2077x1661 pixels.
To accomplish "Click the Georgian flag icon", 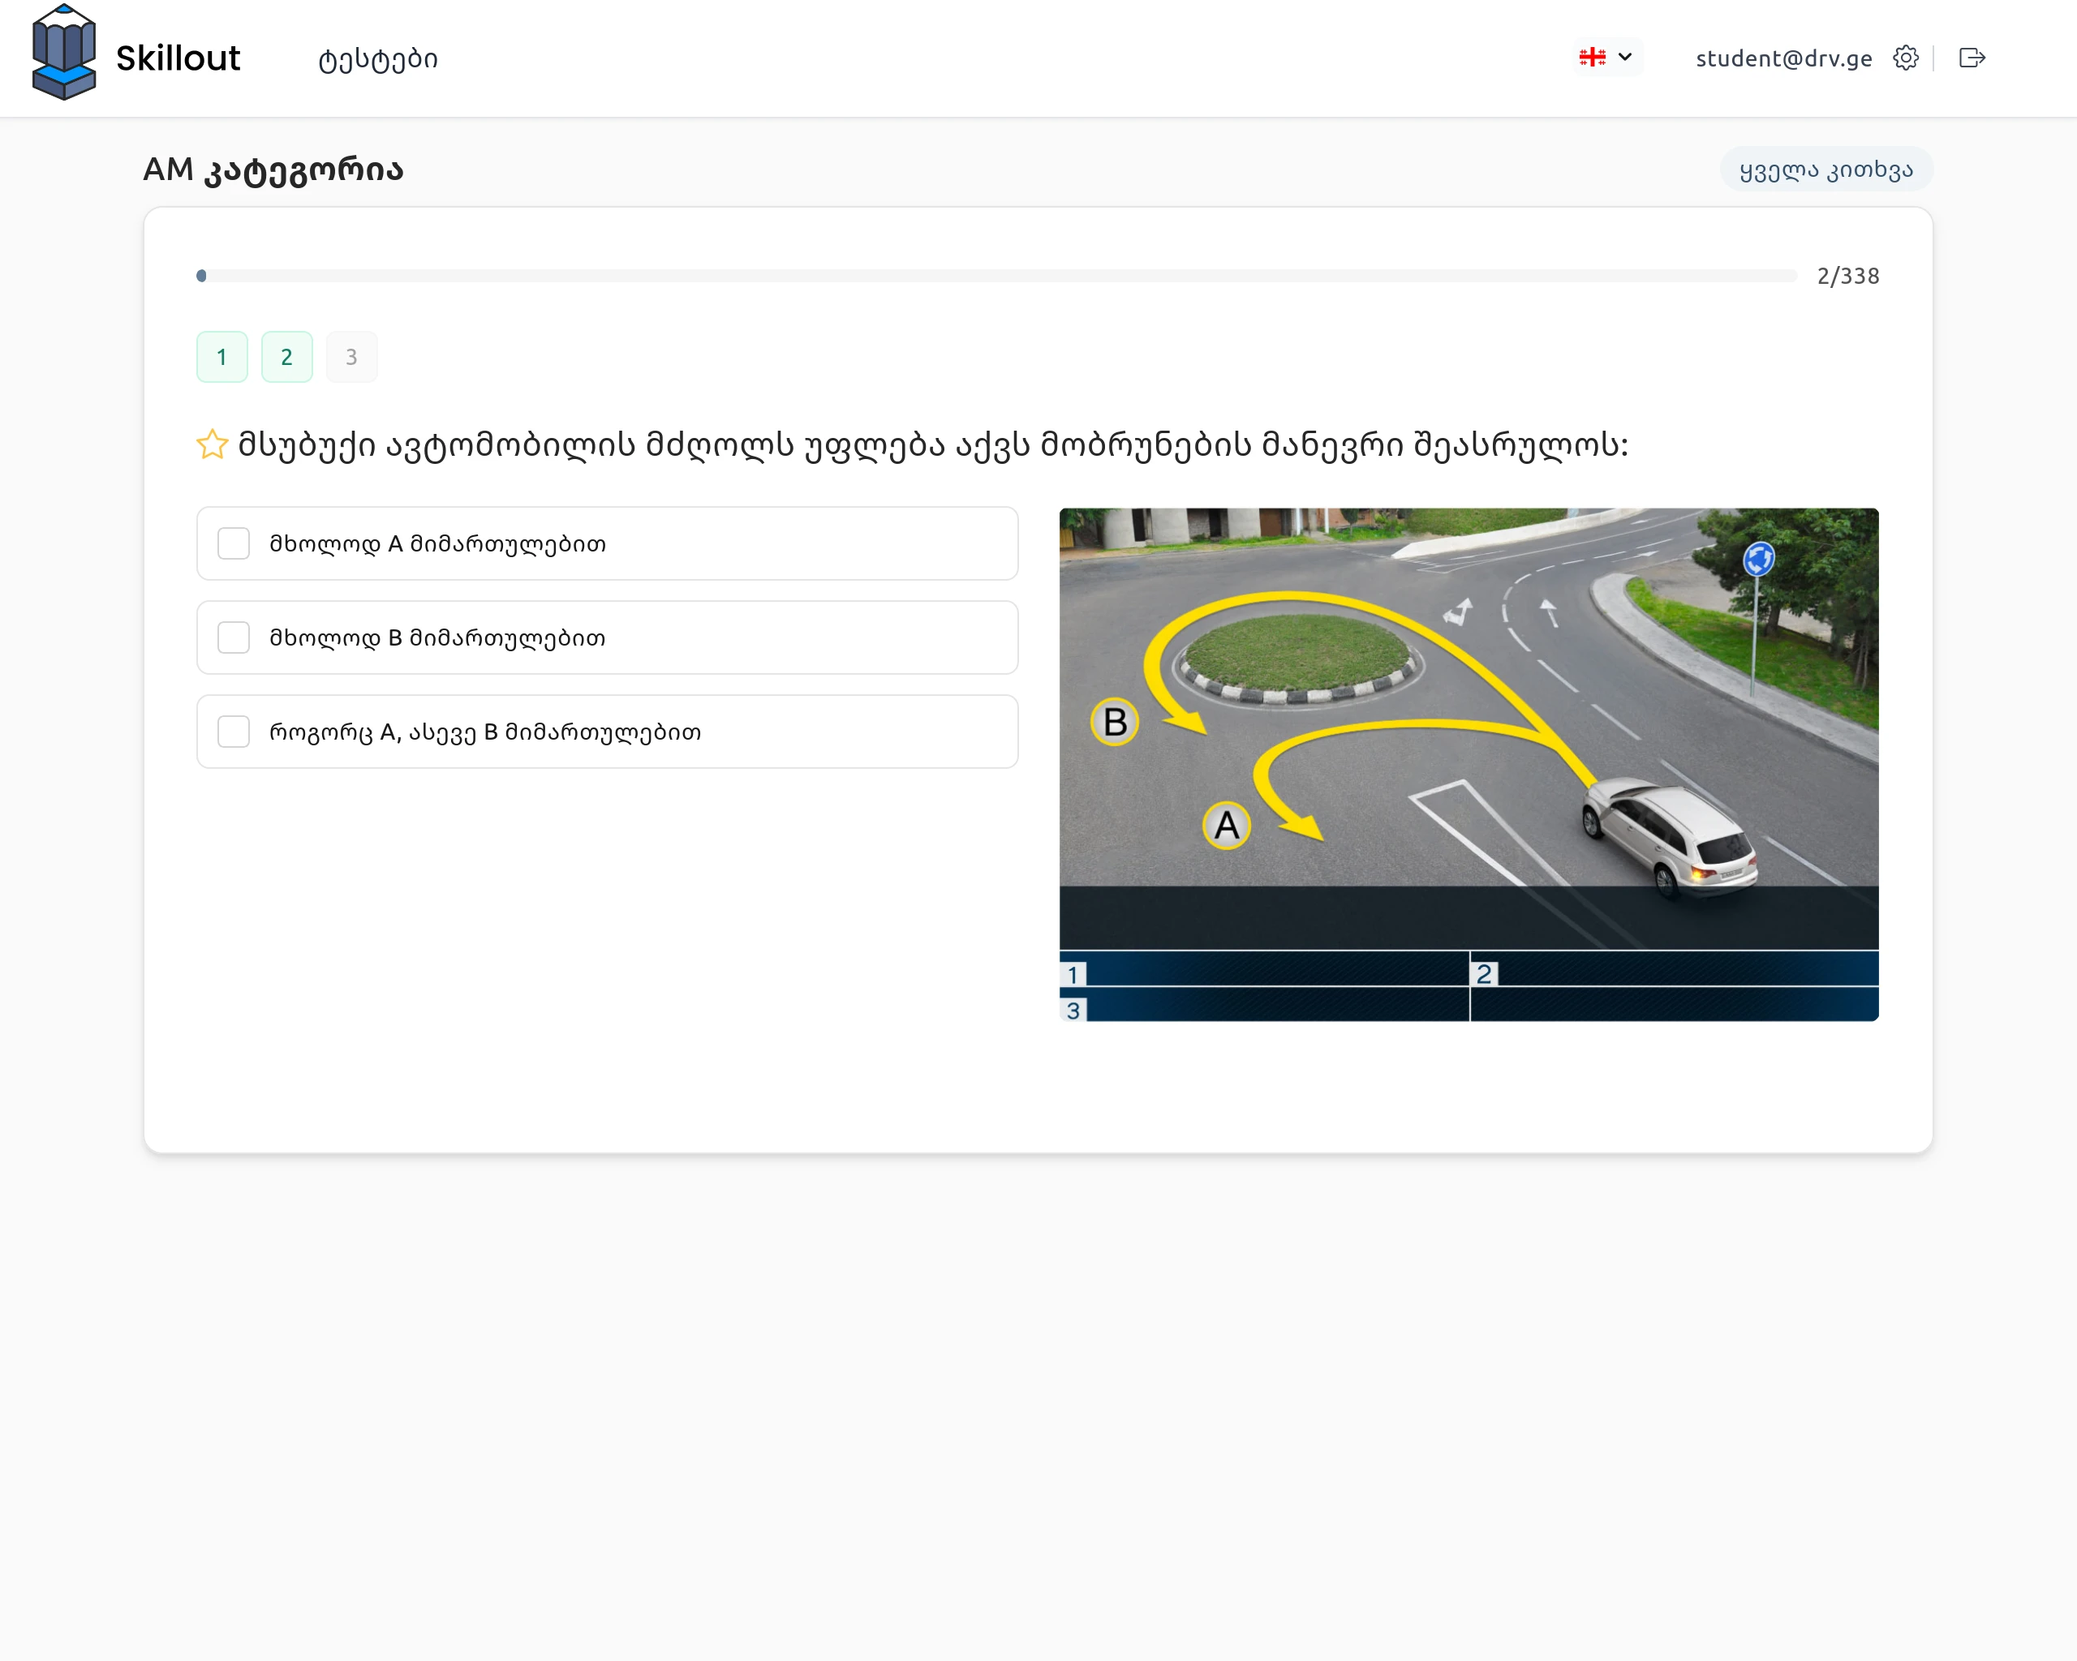I will (x=1592, y=58).
